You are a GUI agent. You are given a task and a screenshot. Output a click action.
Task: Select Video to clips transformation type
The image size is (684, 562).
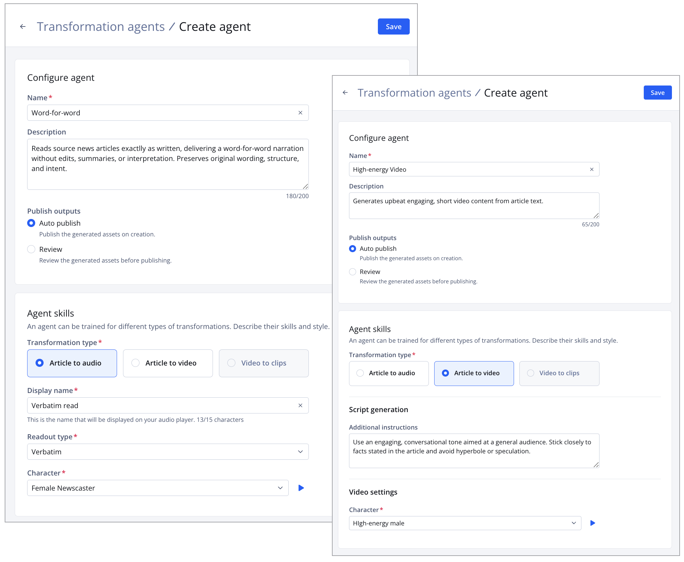tap(264, 363)
